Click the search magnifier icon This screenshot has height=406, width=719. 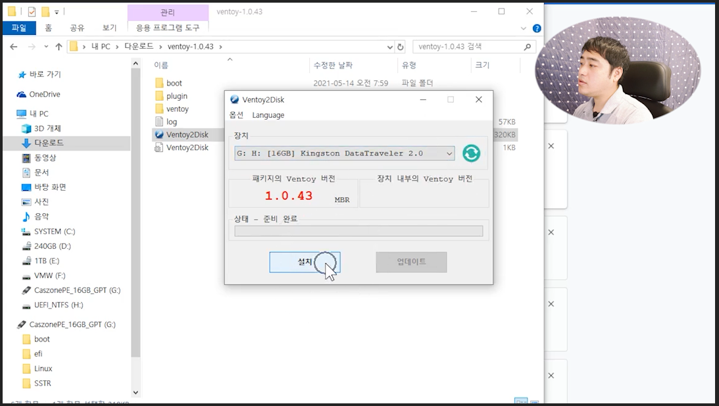click(x=528, y=47)
